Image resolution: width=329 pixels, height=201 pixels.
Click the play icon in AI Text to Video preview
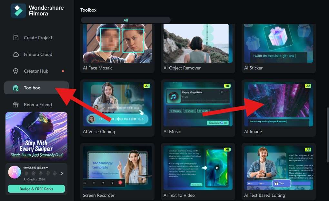pyautogui.click(x=217, y=168)
